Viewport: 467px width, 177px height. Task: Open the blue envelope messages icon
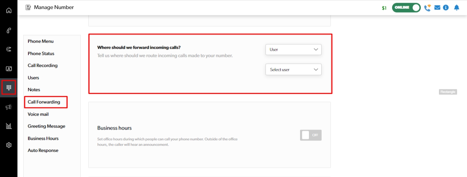coord(437,8)
